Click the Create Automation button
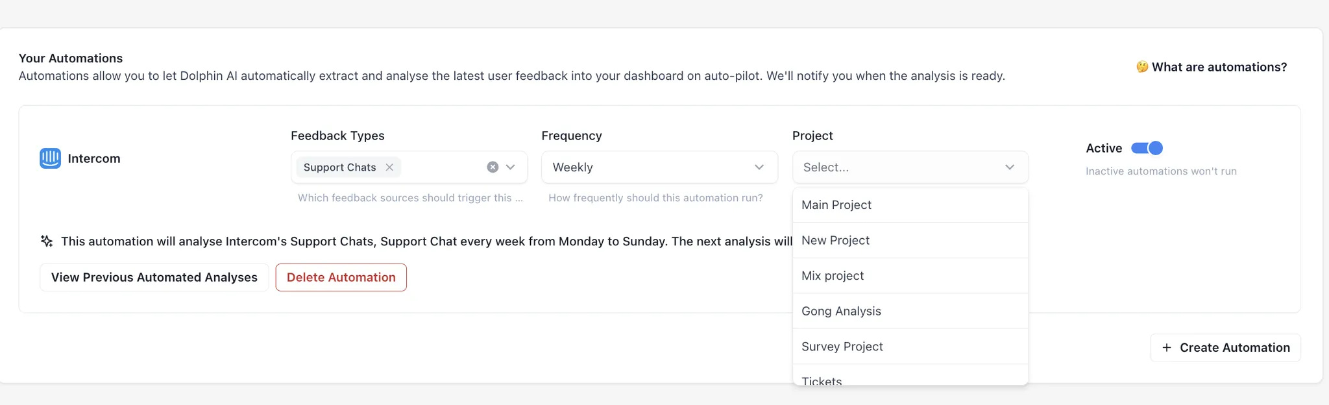1329x405 pixels. click(1225, 348)
